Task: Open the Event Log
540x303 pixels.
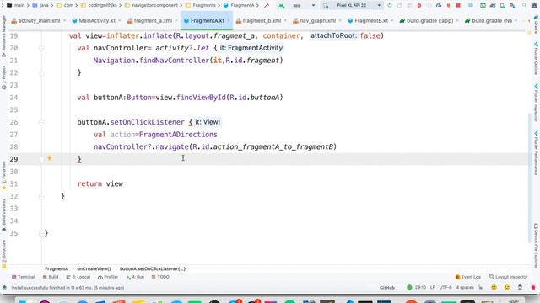Action: 468,277
